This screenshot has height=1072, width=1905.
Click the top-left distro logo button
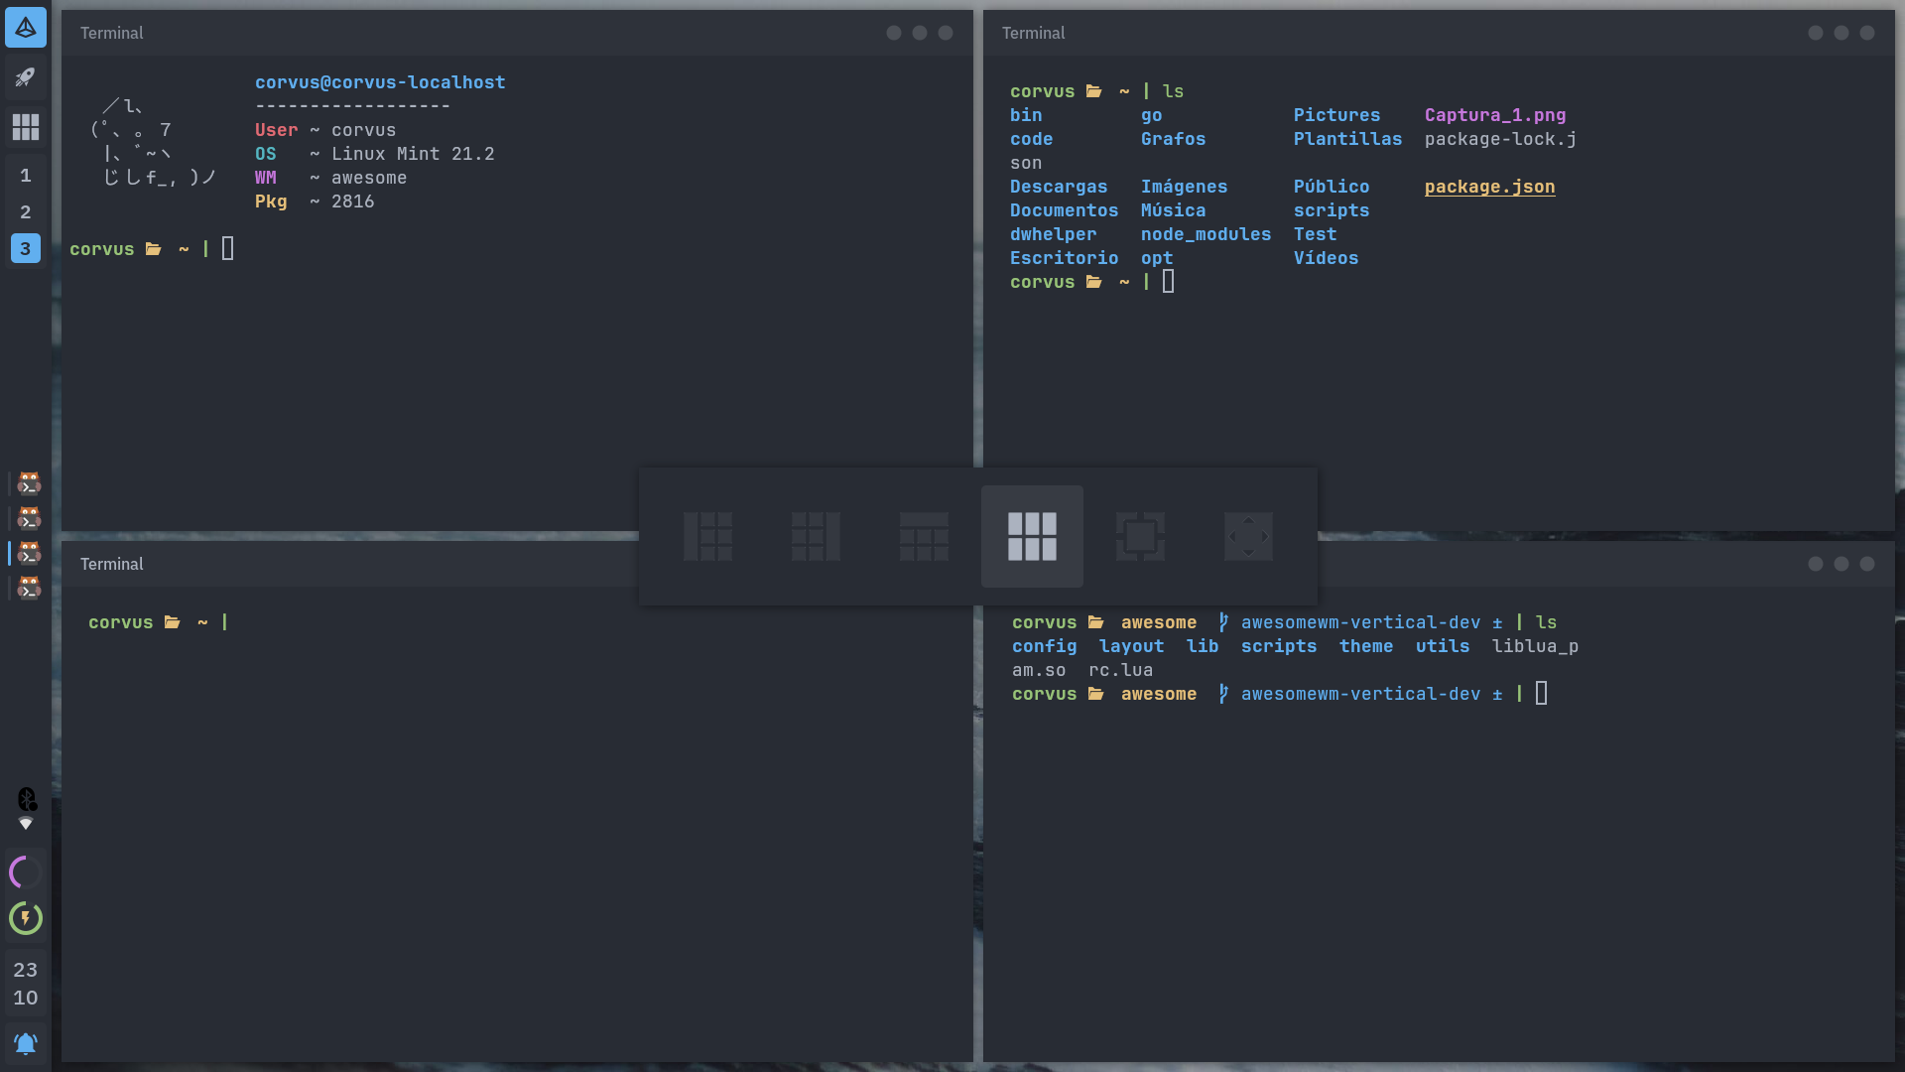[26, 28]
